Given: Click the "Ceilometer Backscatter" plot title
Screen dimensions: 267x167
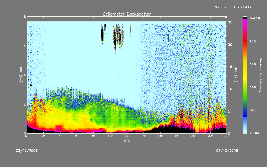Looking at the screenshot, I should (x=127, y=14).
